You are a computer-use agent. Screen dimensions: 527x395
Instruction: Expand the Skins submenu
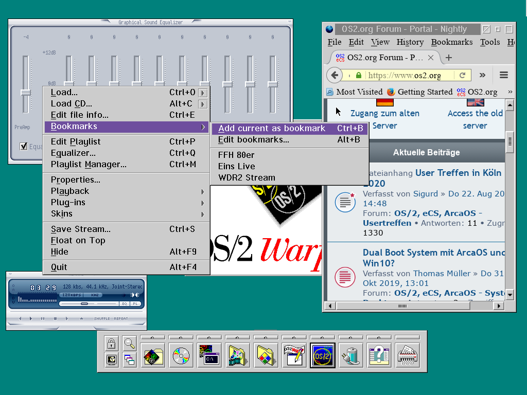pyautogui.click(x=127, y=214)
